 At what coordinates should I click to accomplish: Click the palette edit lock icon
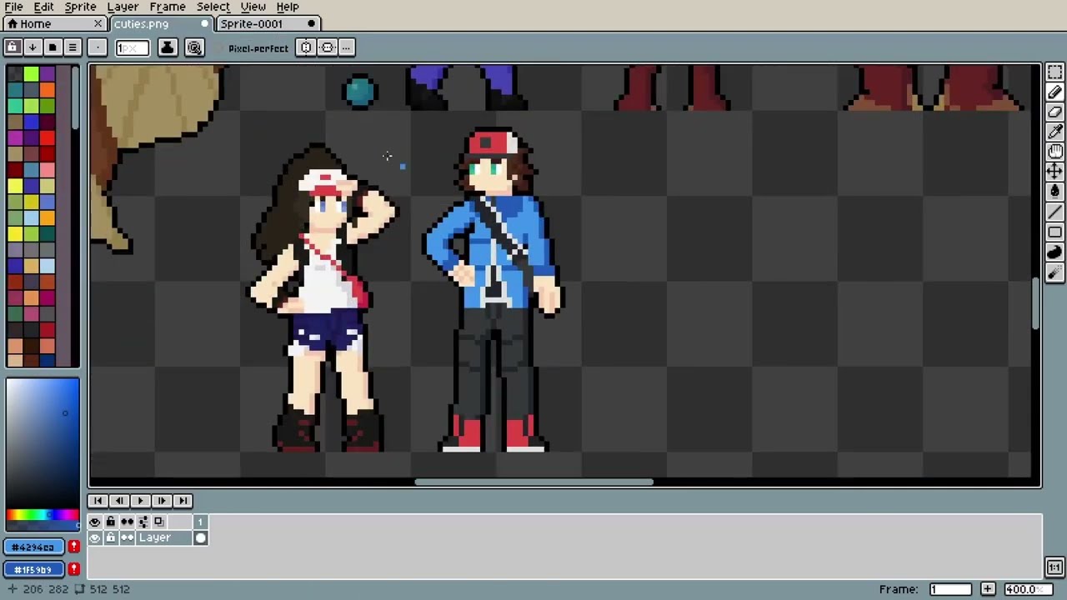pos(13,47)
